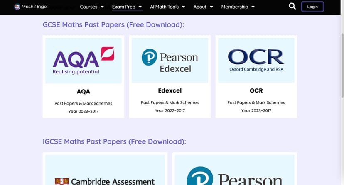Viewport: 344px width, 185px height.
Task: Expand the AI Math Tools dropdown
Action: pyautogui.click(x=167, y=7)
